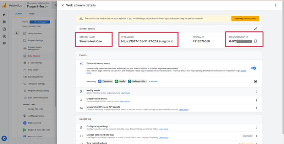Open Learn more link in Create custom events
The height and width of the screenshot is (144, 284).
125,101
